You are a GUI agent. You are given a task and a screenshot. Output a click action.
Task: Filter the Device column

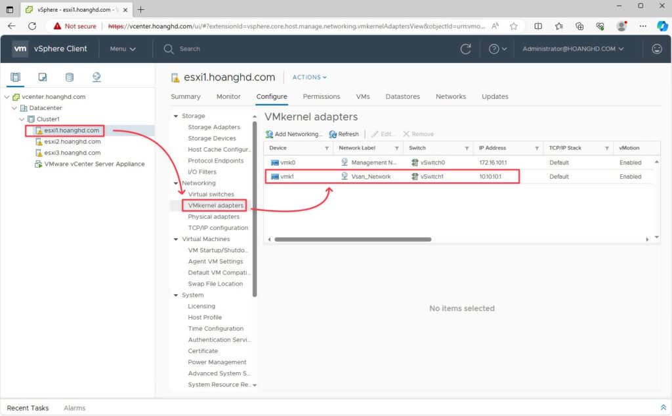point(327,148)
